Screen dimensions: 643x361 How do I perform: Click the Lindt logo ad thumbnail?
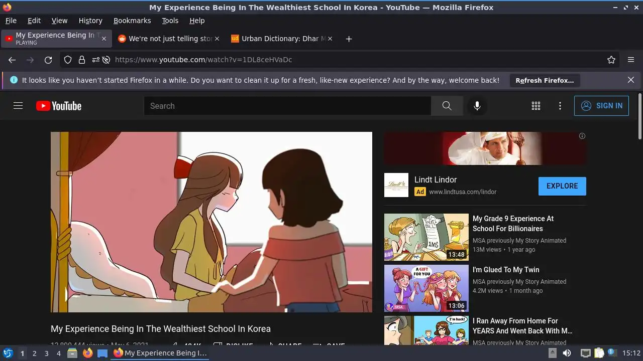click(396, 185)
